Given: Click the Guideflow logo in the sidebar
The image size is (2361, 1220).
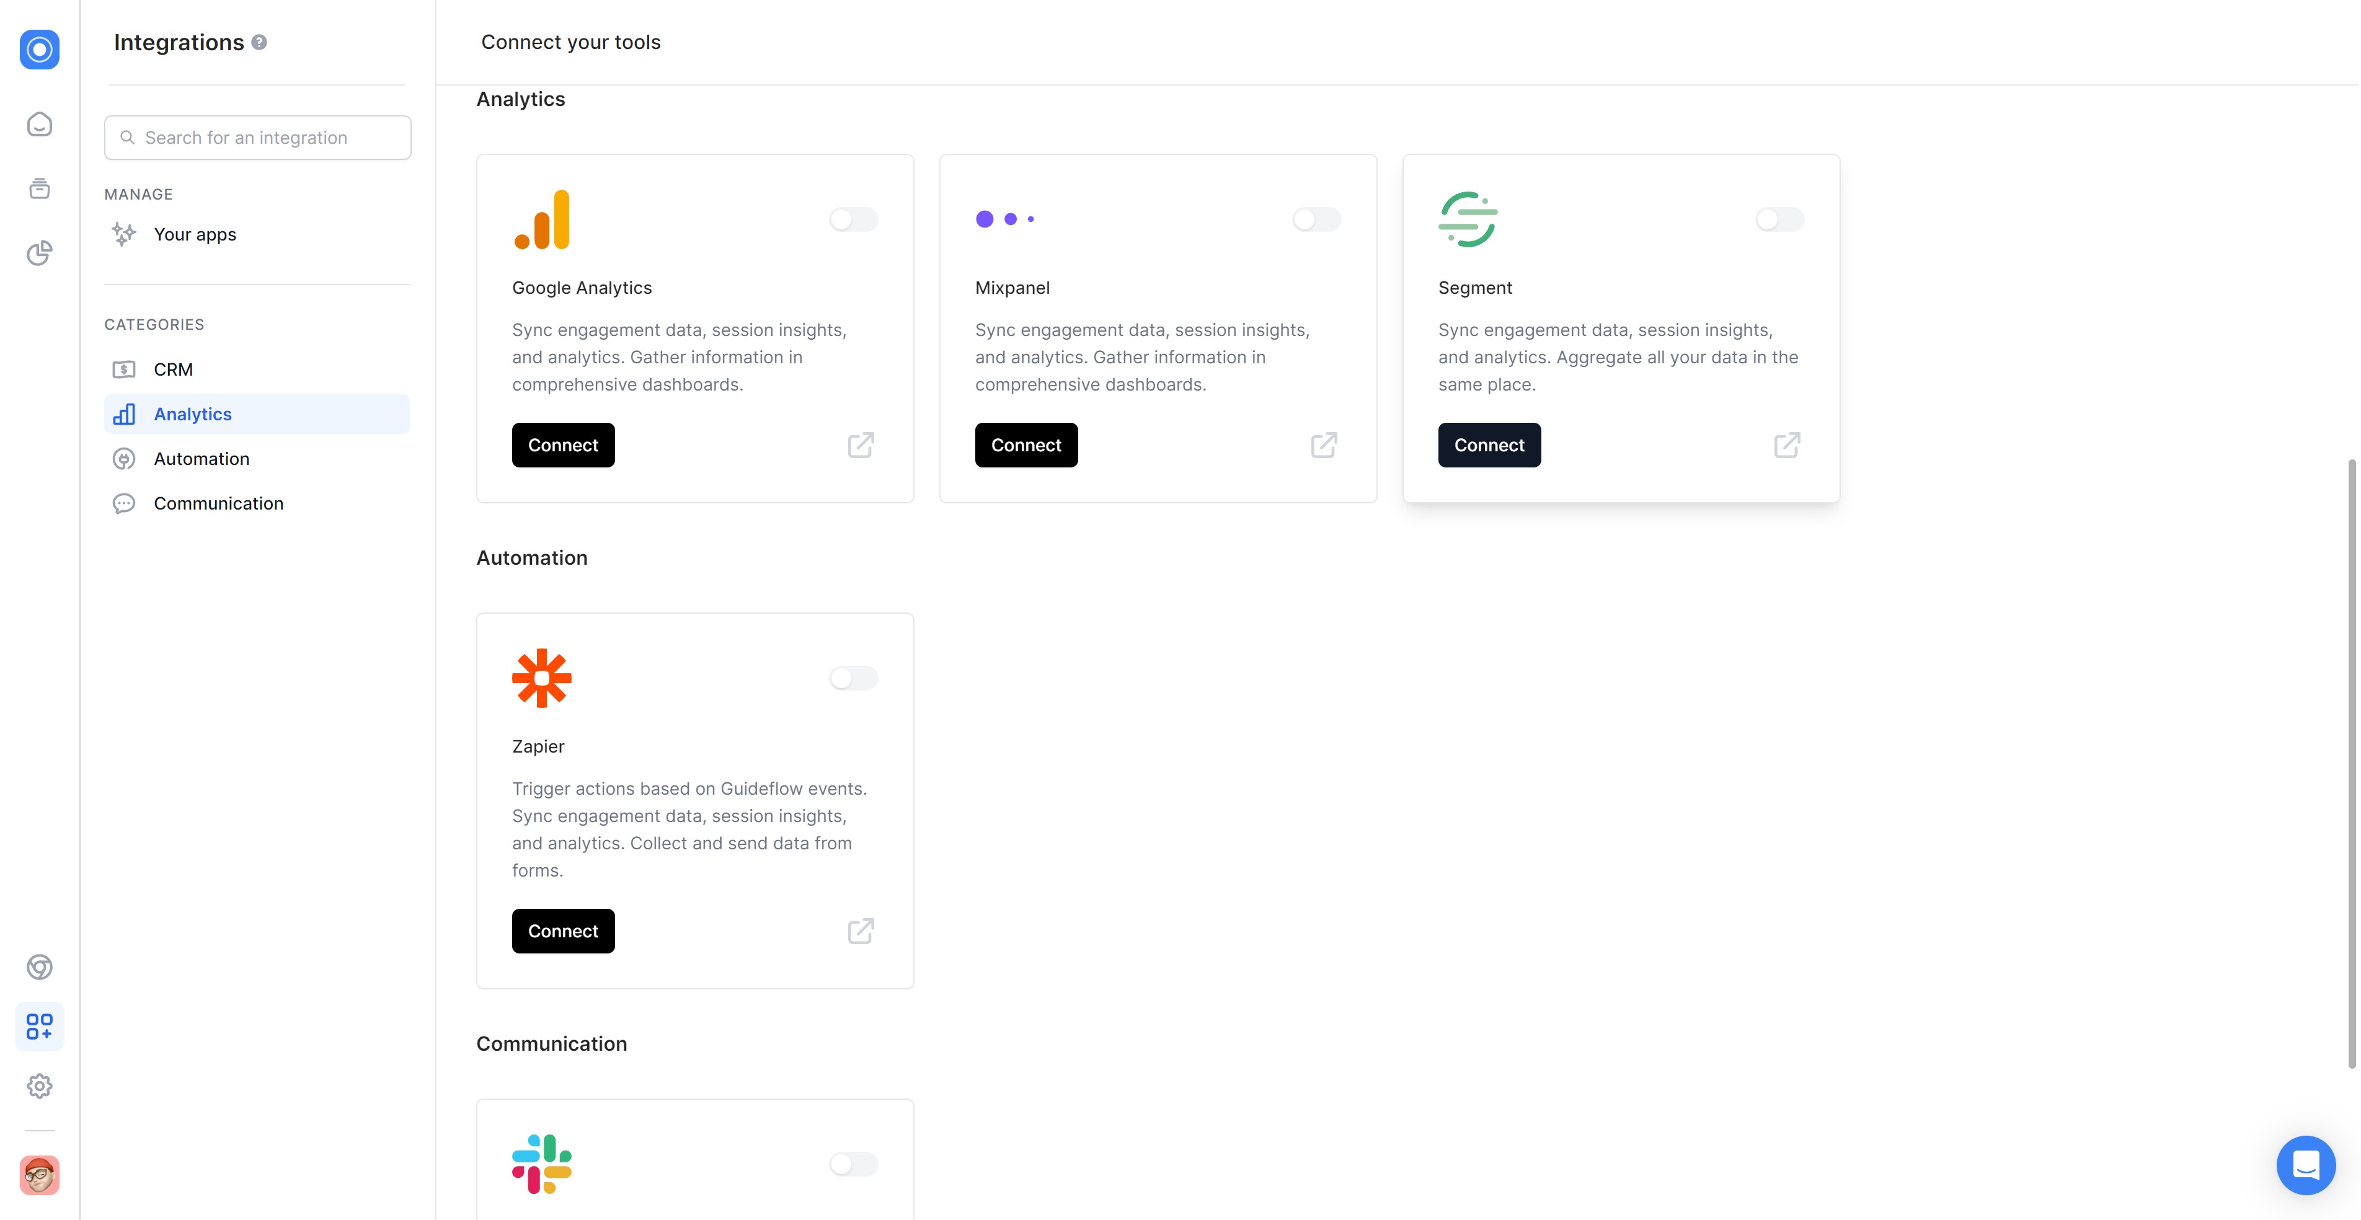Looking at the screenshot, I should 40,50.
